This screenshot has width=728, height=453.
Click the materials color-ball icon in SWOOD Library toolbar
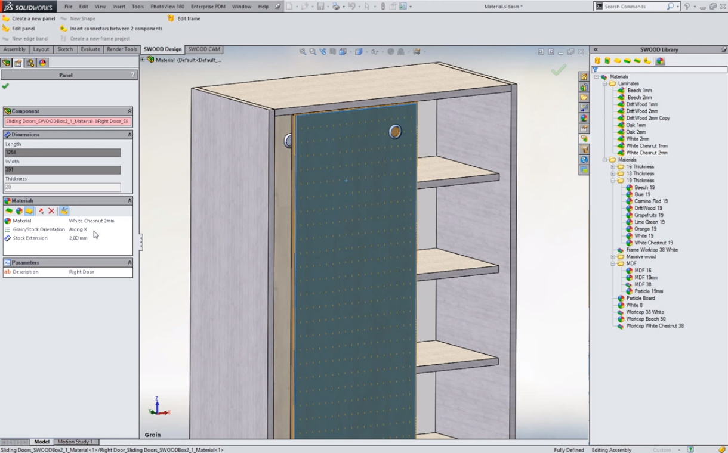coord(660,61)
